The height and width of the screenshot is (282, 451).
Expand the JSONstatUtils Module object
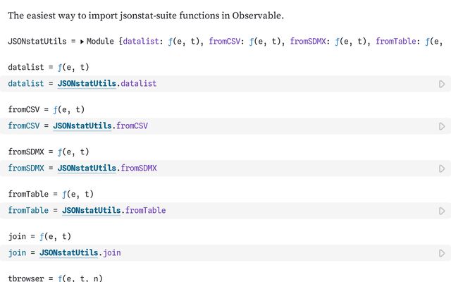82,42
